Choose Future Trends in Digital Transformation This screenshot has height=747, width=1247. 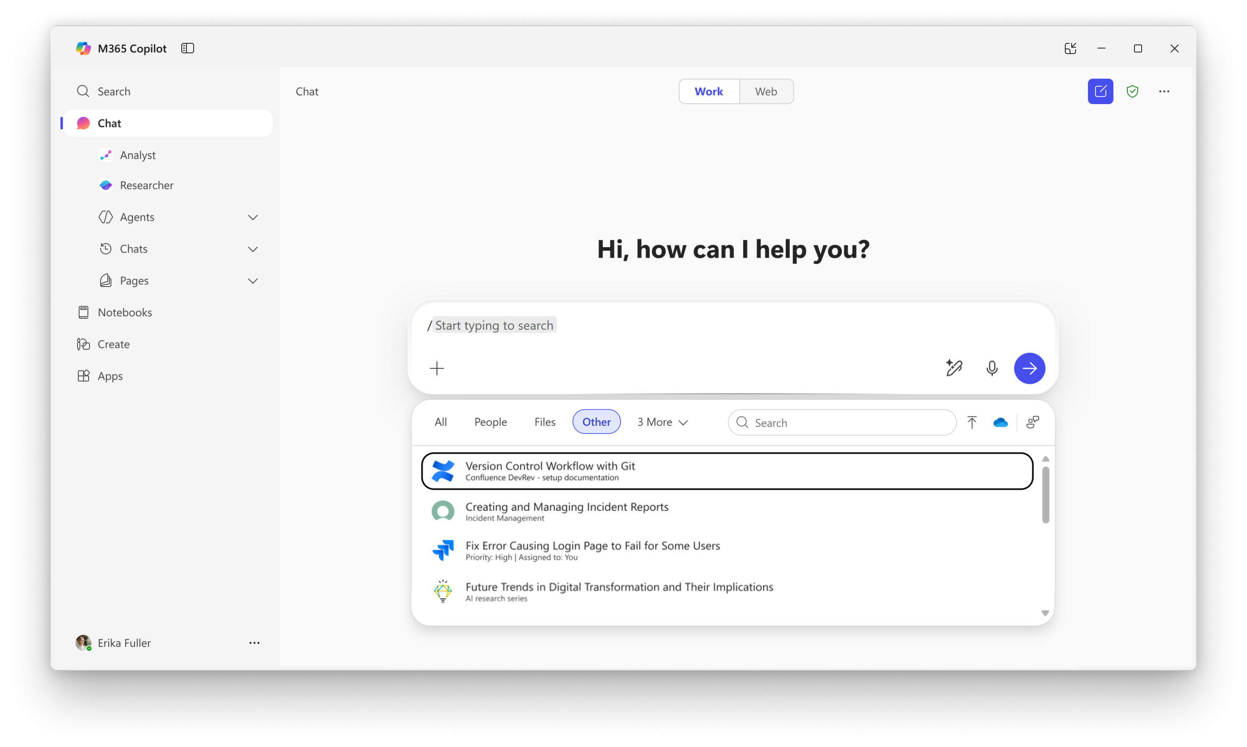(x=727, y=591)
